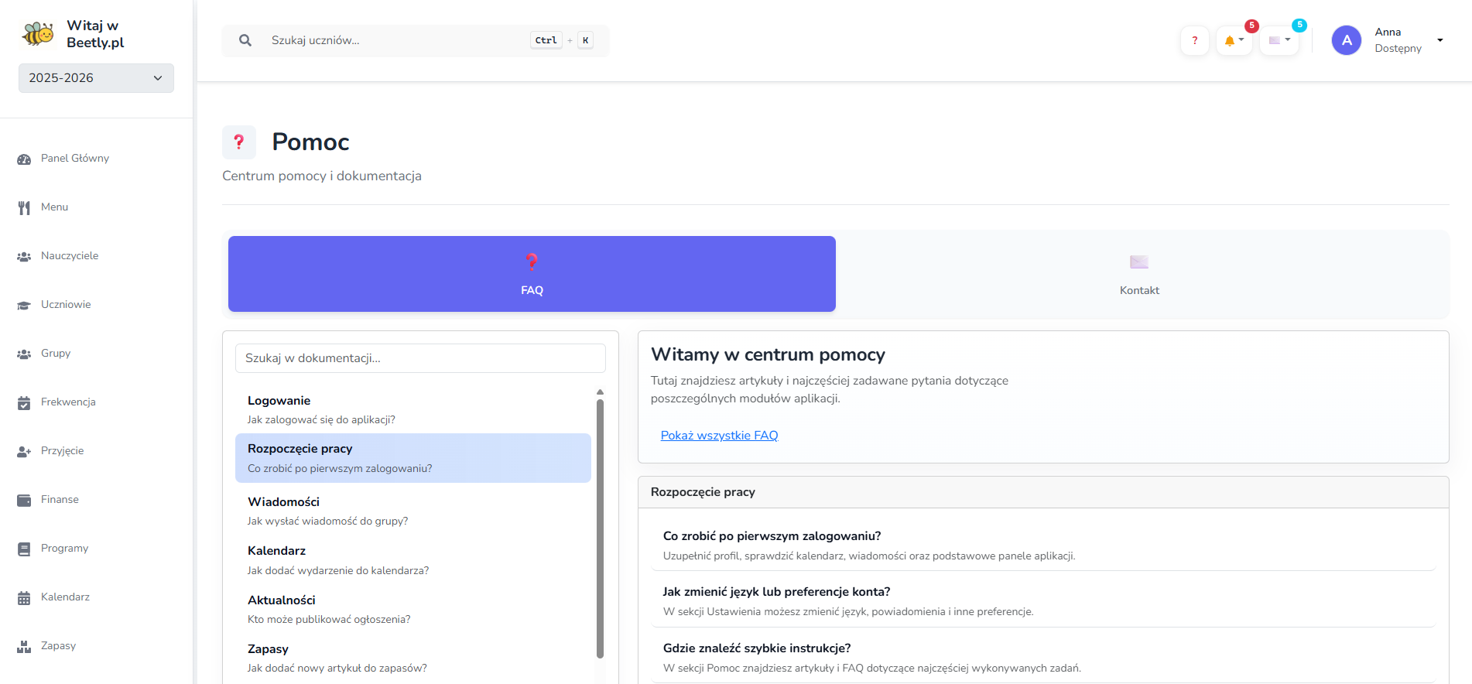Expand 'Co zrobić po pierwszym zalogowaniu?' question
Image resolution: width=1472 pixels, height=684 pixels.
pyautogui.click(x=1043, y=545)
